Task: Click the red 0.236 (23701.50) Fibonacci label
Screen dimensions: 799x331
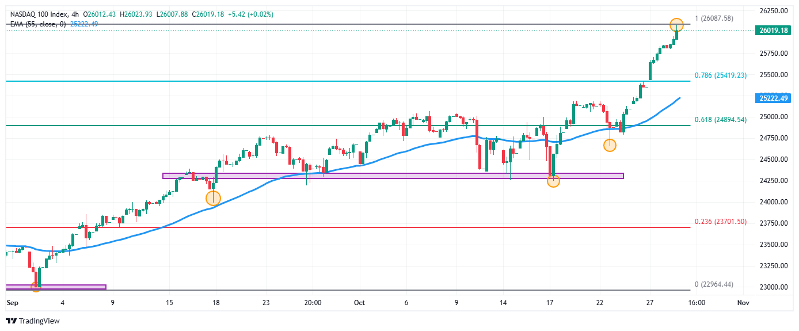Action: point(720,222)
